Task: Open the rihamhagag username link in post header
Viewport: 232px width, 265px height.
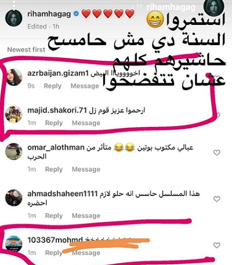Action: 49,14
